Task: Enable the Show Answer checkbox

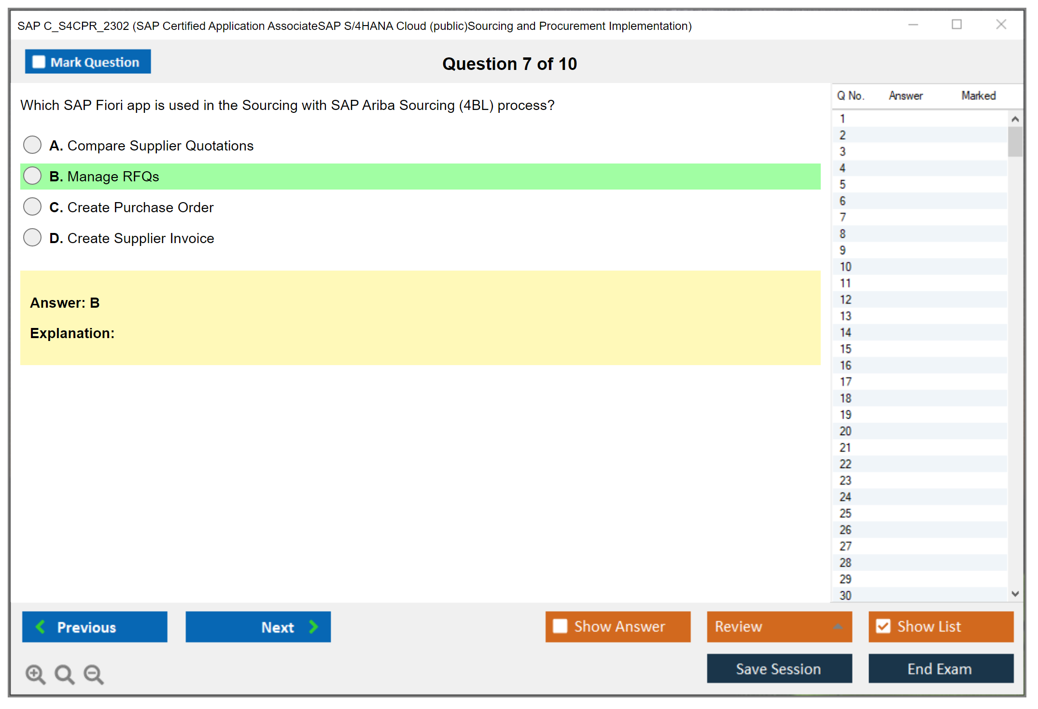Action: [560, 626]
